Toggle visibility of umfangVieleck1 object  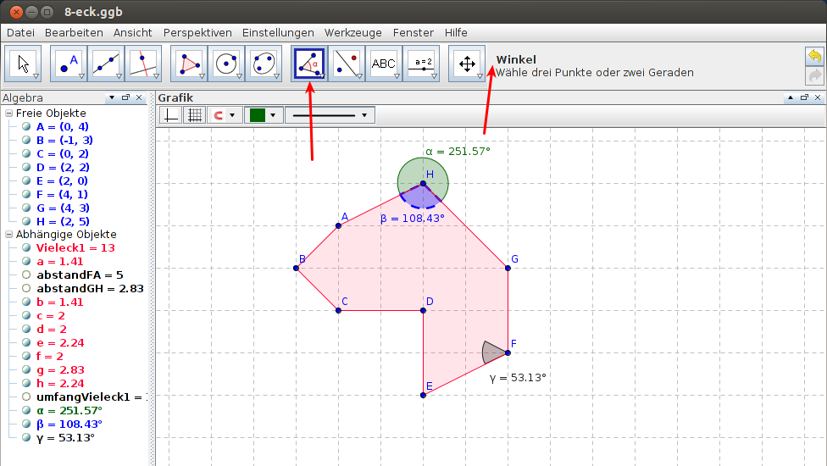coord(26,397)
